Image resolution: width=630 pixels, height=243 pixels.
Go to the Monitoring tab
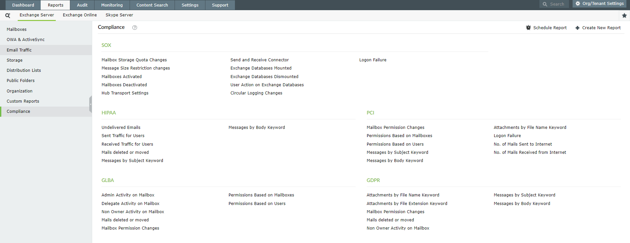(112, 5)
